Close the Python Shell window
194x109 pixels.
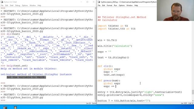(94, 2)
